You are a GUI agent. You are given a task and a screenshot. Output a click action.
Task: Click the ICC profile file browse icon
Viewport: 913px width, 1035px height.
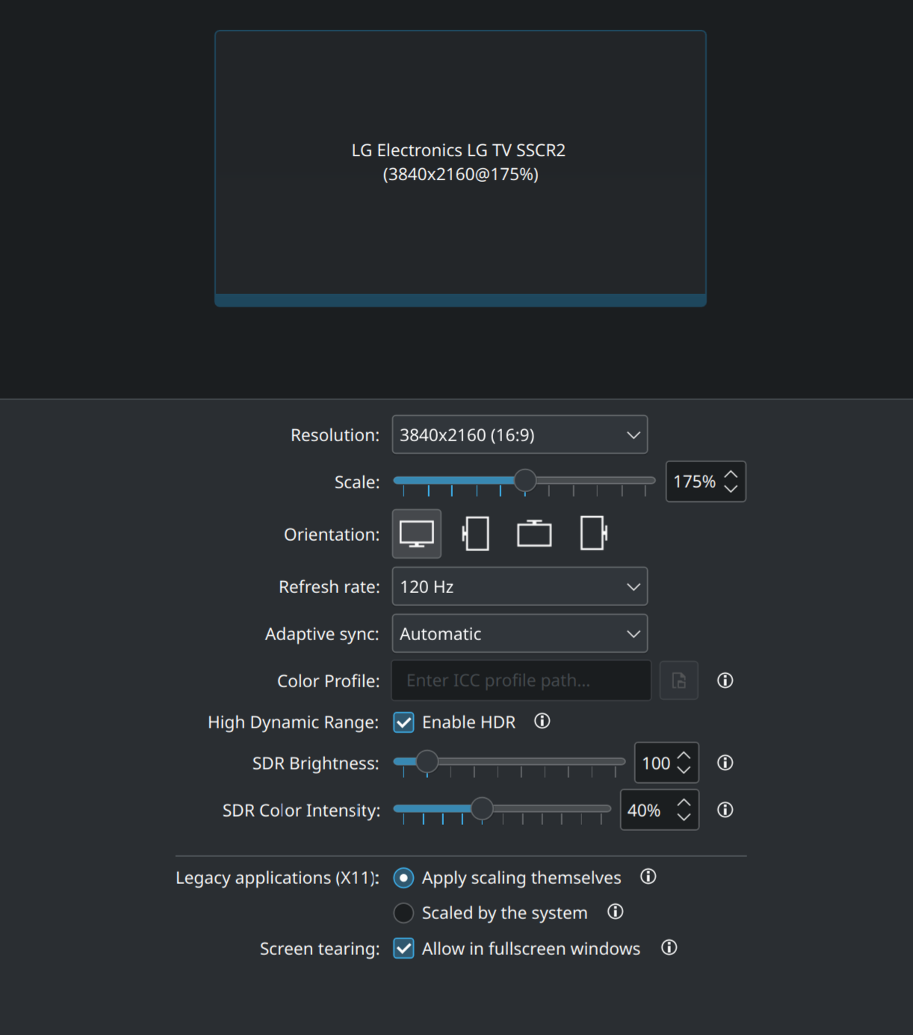pyautogui.click(x=678, y=681)
